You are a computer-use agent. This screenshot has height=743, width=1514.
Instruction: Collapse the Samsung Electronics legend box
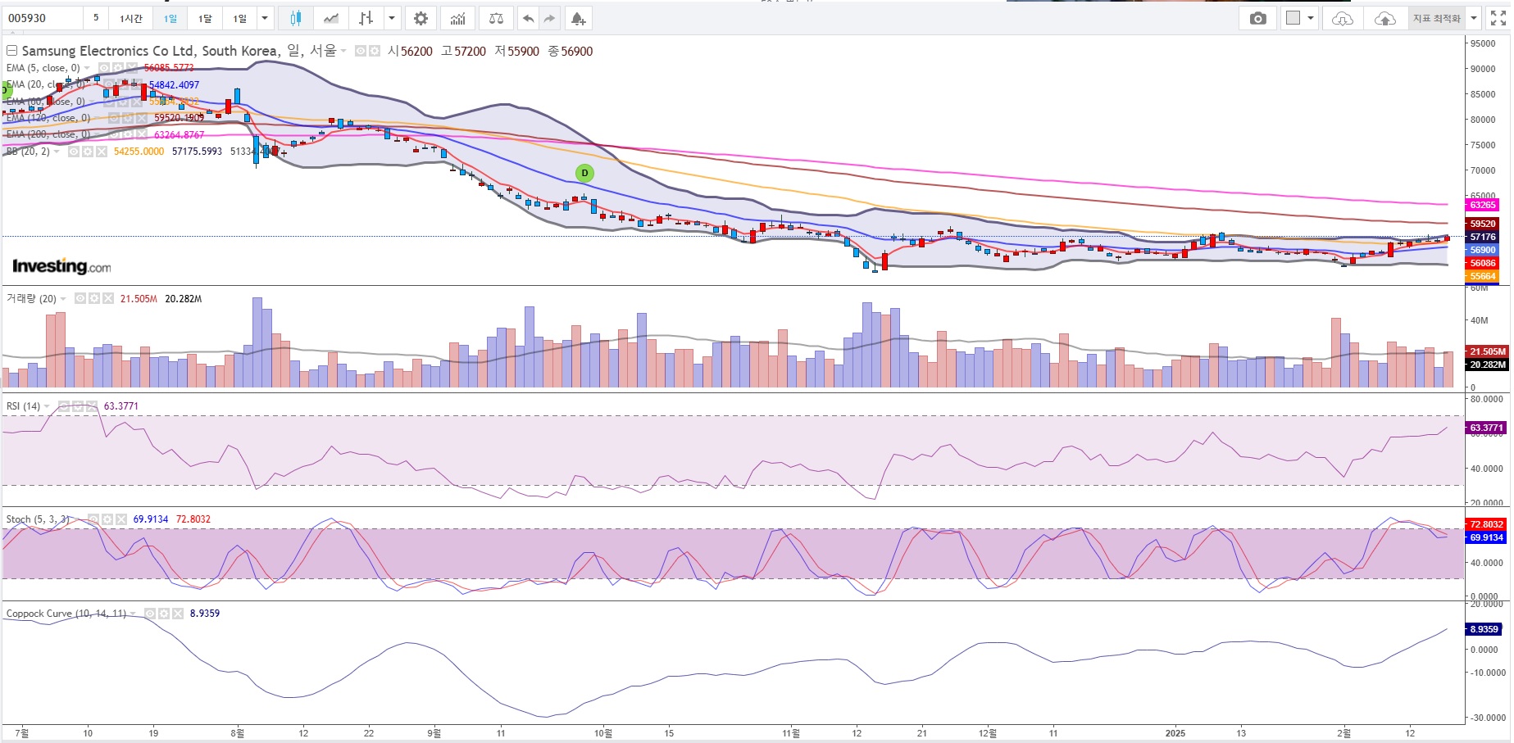[x=11, y=51]
